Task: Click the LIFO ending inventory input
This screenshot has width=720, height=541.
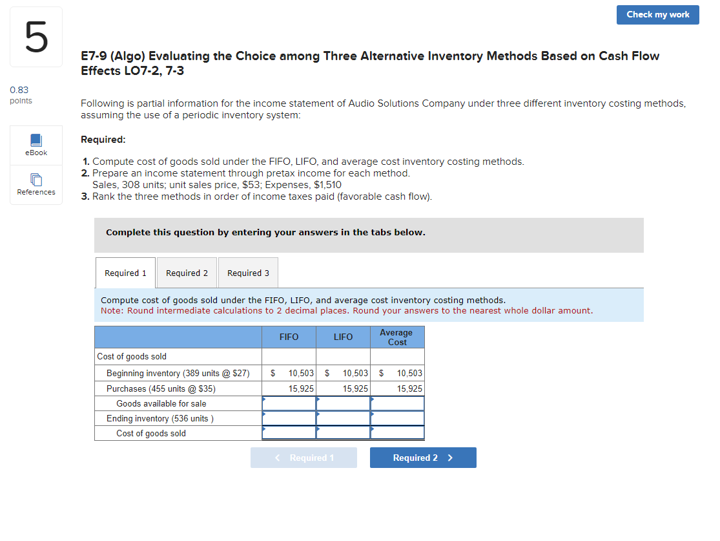Action: point(343,418)
